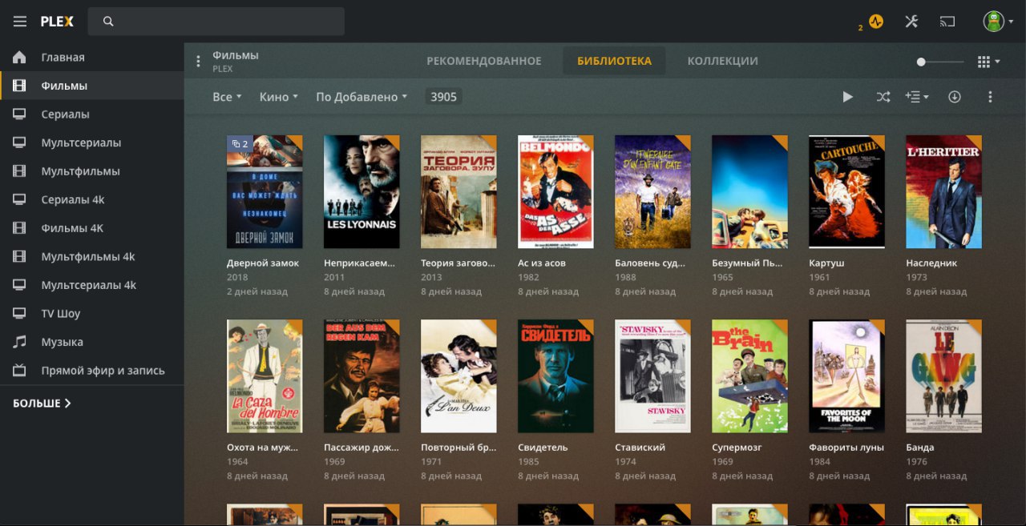Screen dimensions: 1026x526
Task: Click the TV icon for Прямой эфир
Action: [20, 371]
